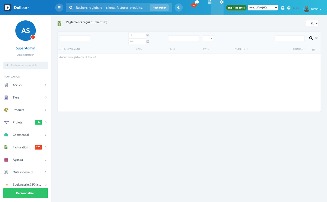This screenshot has height=202, width=327.
Task: Click the customer payments document icon
Action: point(59,24)
